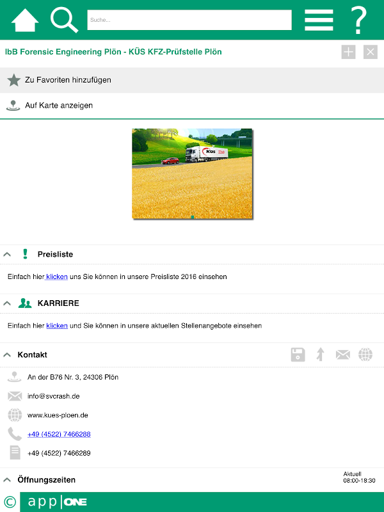384x512 pixels.
Task: Open website via Kontakt header globe
Action: pyautogui.click(x=365, y=355)
